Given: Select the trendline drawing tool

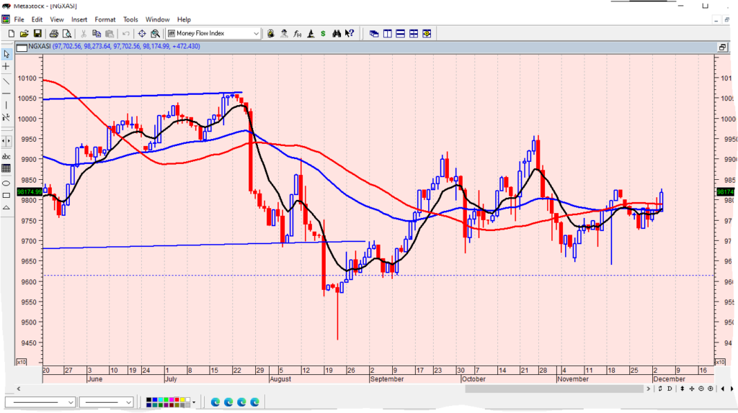Looking at the screenshot, I should coord(6,81).
